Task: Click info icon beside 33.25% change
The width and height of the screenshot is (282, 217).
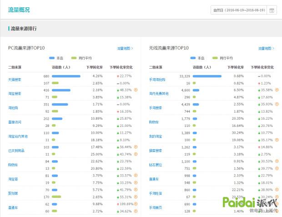Action: (x=136, y=182)
